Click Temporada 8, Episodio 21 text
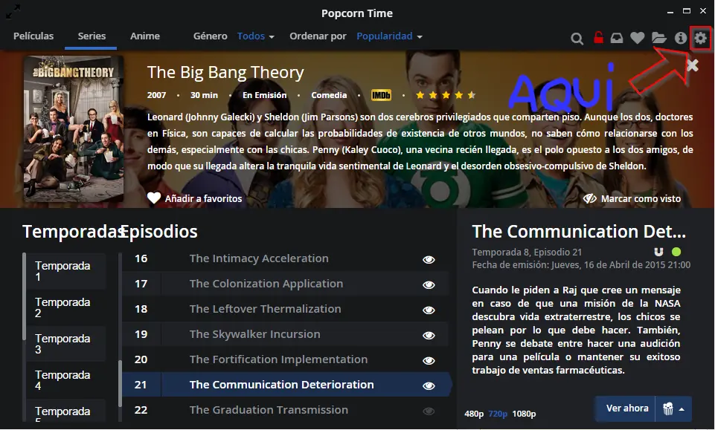The image size is (715, 430). [x=527, y=252]
